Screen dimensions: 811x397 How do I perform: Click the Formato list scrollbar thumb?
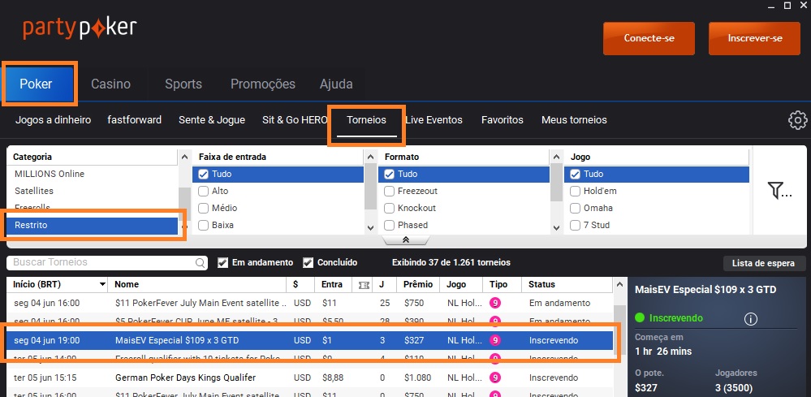point(556,183)
